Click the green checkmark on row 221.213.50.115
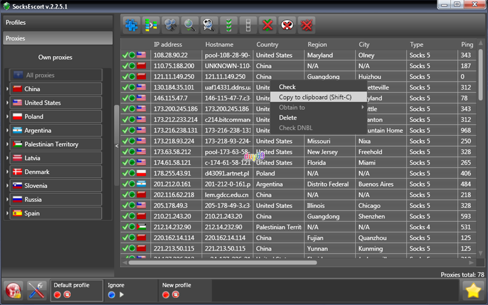This screenshot has width=488, height=305. 125,248
